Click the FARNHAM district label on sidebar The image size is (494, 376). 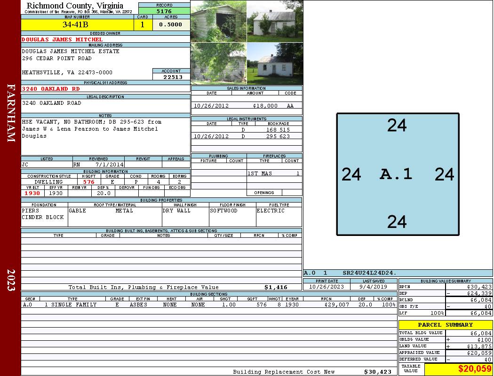11,113
